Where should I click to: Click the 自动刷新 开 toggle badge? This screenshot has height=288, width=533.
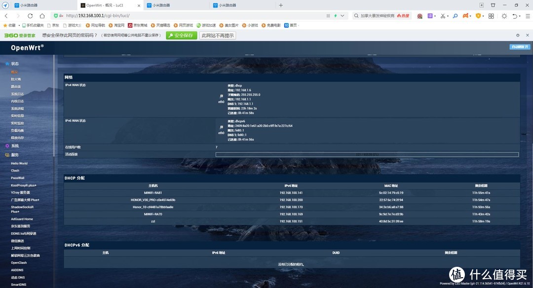(520, 47)
